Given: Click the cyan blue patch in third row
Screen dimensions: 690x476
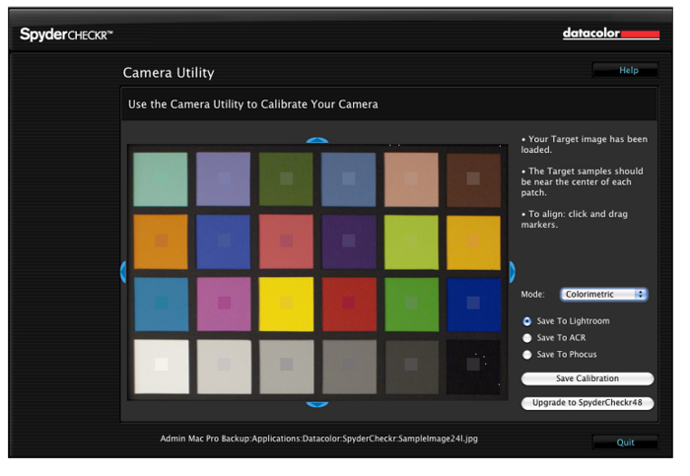Looking at the screenshot, I should point(161,304).
